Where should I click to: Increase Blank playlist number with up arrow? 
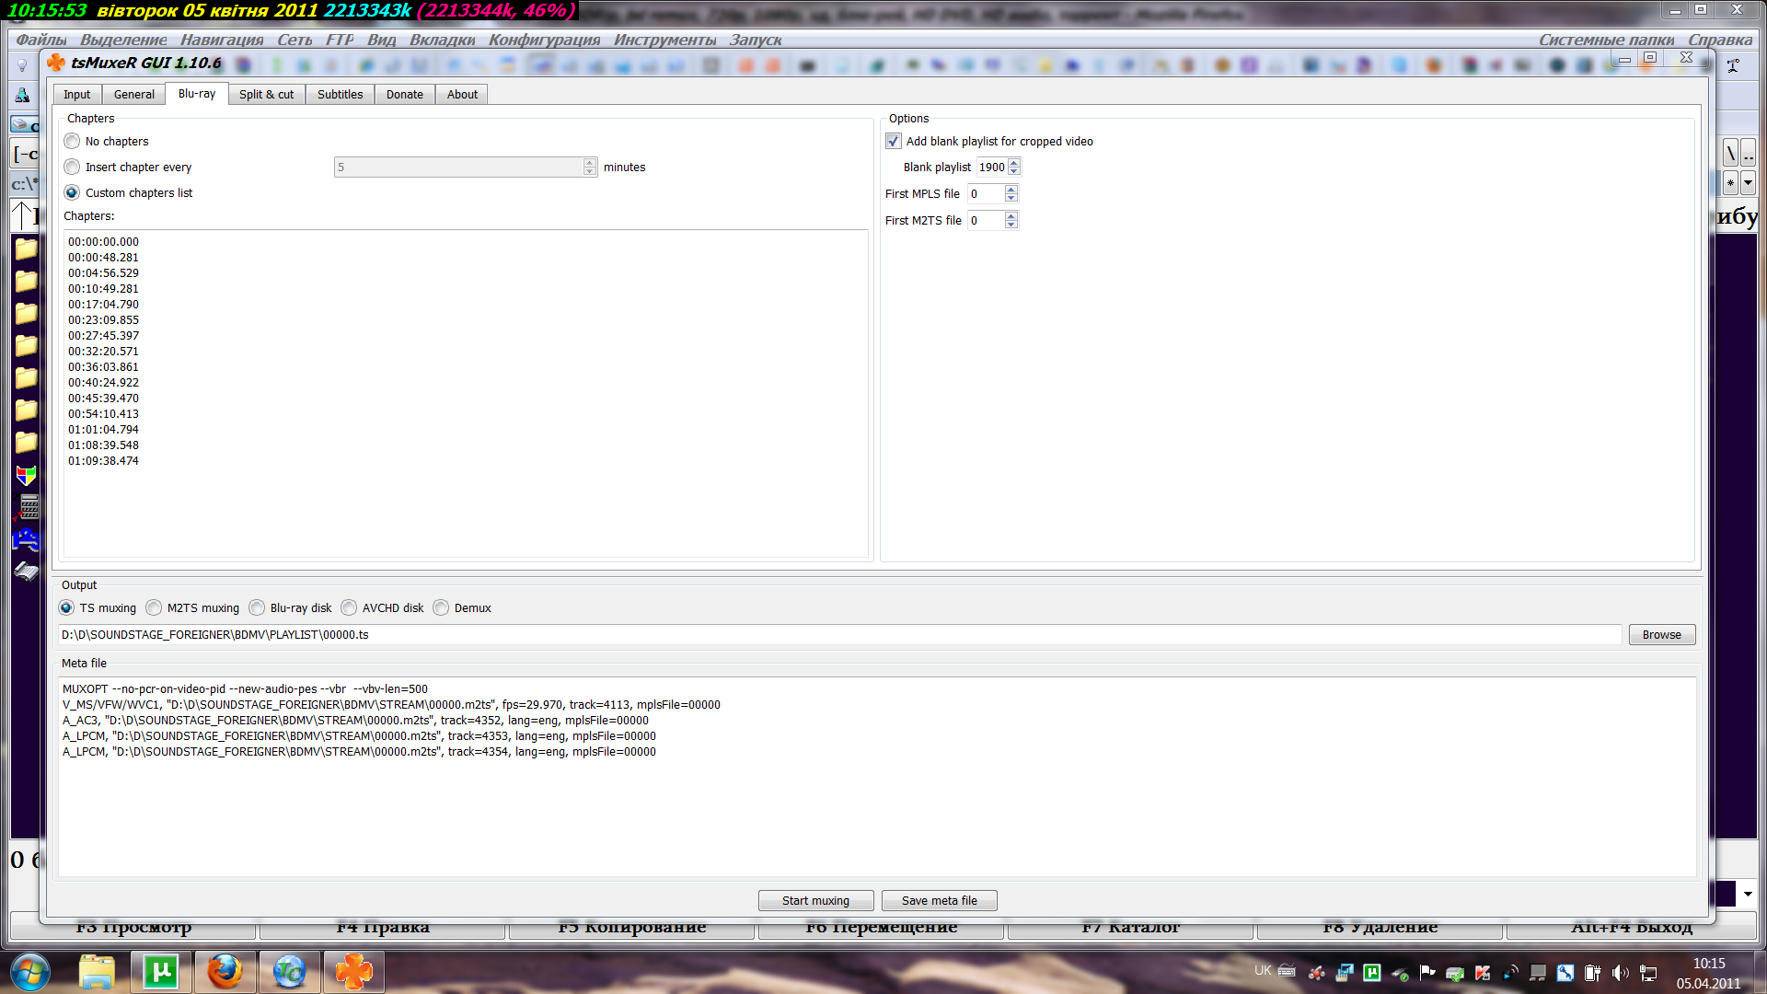pyautogui.click(x=1014, y=163)
